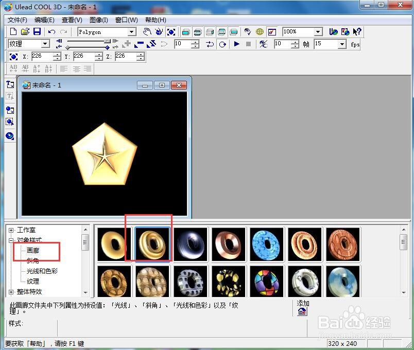Undo the last action
Viewport: 414px width, 350px height.
(x=51, y=32)
